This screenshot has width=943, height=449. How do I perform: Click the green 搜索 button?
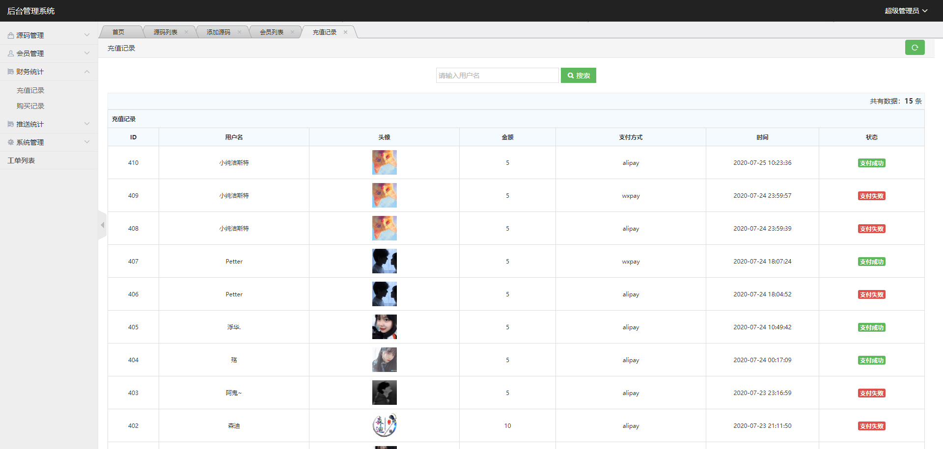pyautogui.click(x=578, y=76)
